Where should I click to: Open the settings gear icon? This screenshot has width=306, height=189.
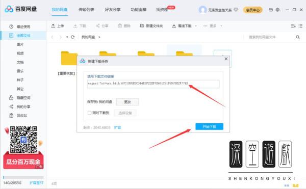click(x=277, y=10)
